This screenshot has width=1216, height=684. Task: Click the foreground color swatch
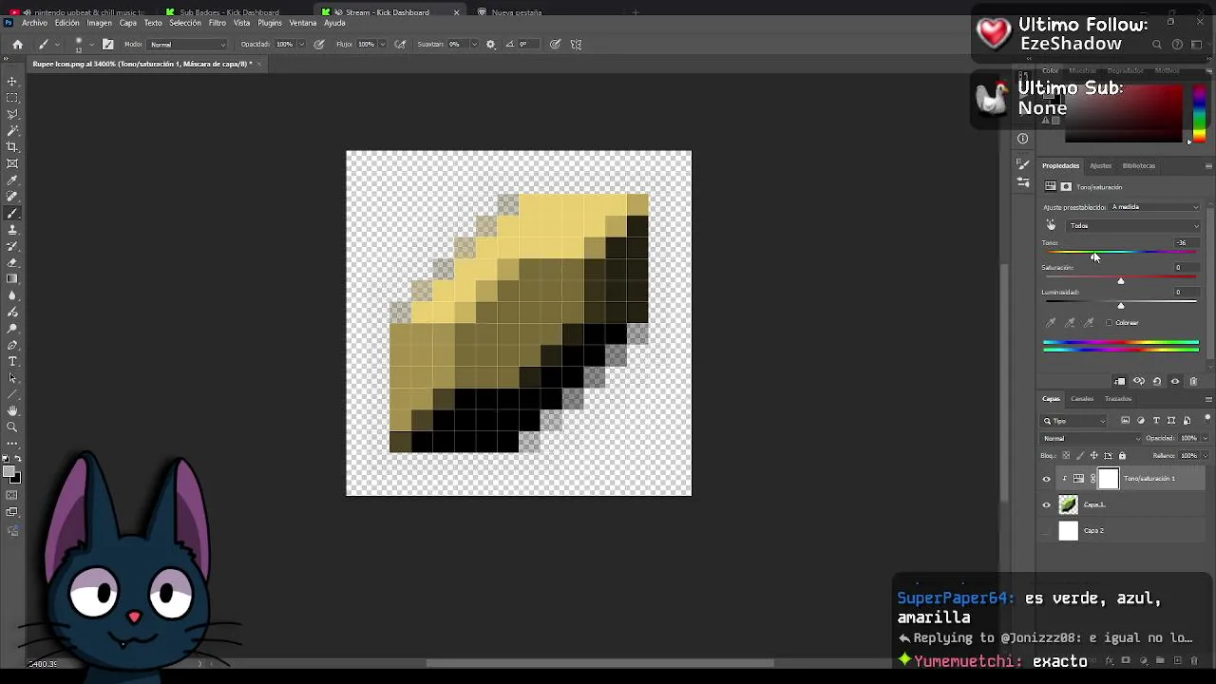click(x=9, y=472)
